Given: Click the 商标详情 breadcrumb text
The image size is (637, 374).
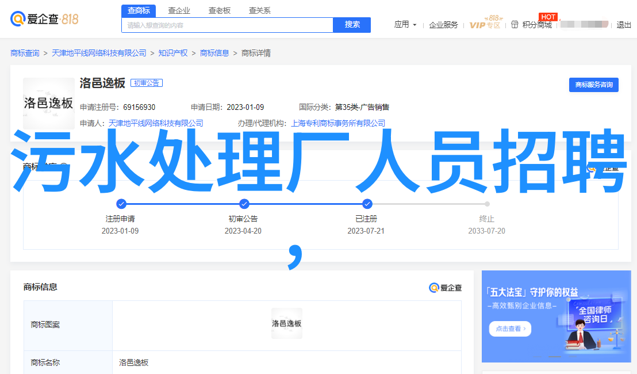Looking at the screenshot, I should click(256, 54).
